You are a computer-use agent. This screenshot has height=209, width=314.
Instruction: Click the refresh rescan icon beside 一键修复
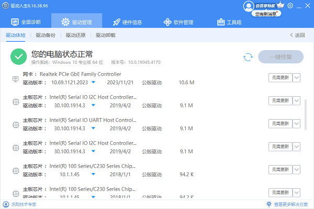[x=248, y=57]
